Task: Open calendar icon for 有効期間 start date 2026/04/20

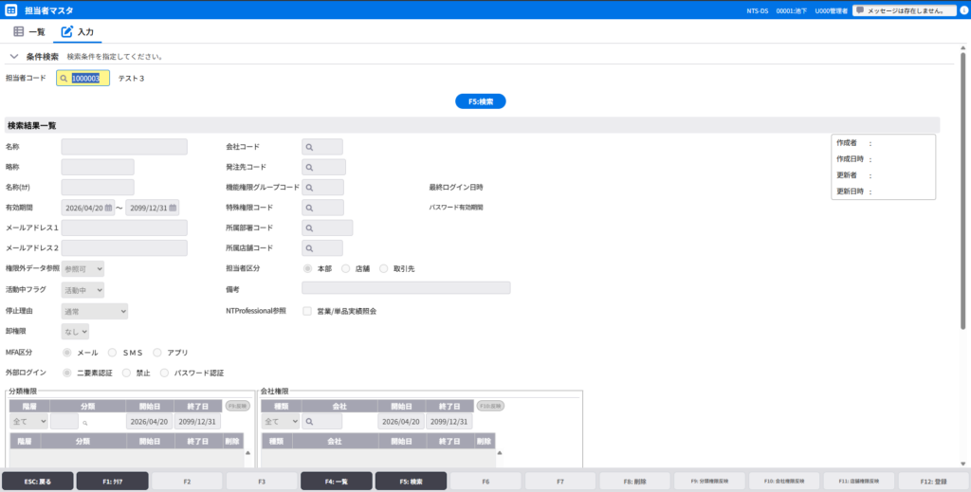Action: [x=108, y=208]
